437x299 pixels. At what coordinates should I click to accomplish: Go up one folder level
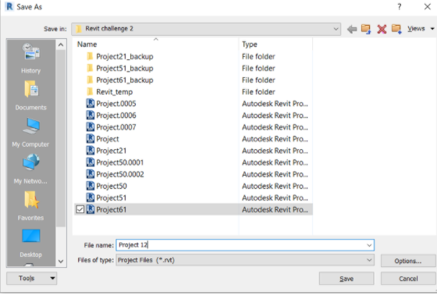[x=366, y=29]
